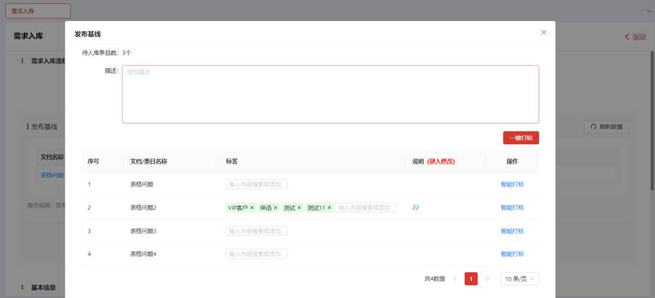Click 智能打标 for 表格问题4

point(512,254)
